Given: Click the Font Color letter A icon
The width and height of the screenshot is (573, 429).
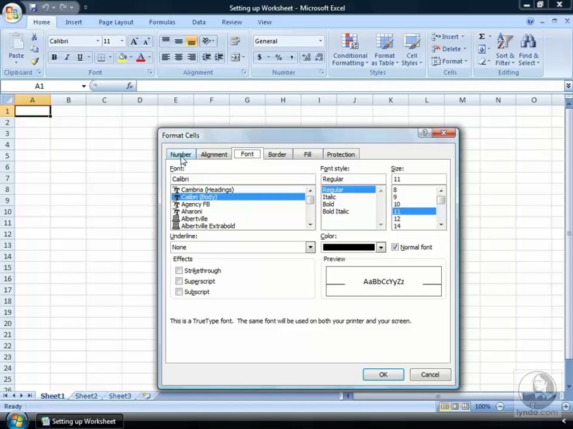Looking at the screenshot, I should point(141,57).
